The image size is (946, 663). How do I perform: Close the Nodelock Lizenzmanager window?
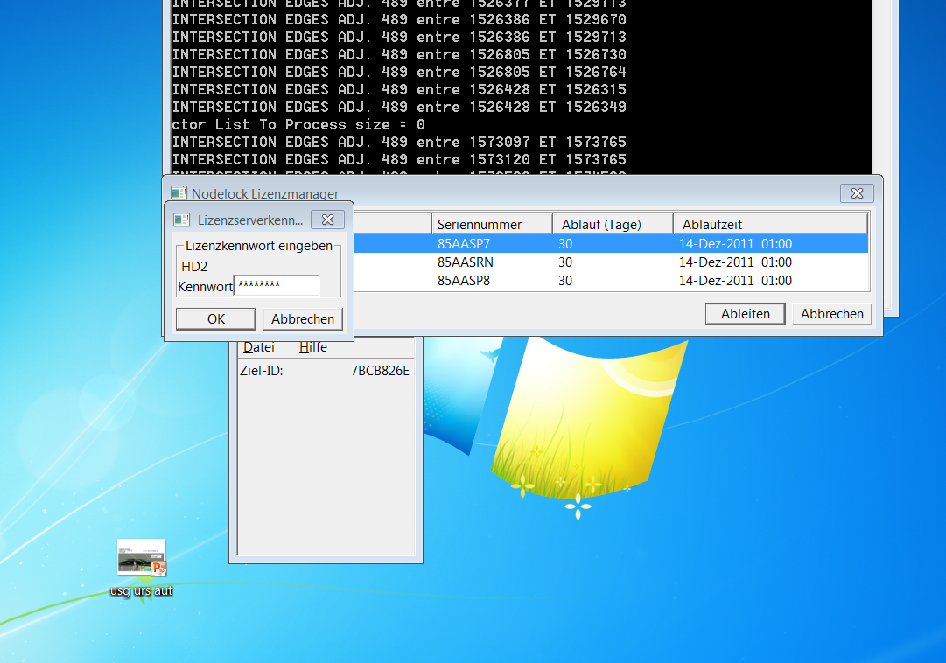tap(857, 193)
